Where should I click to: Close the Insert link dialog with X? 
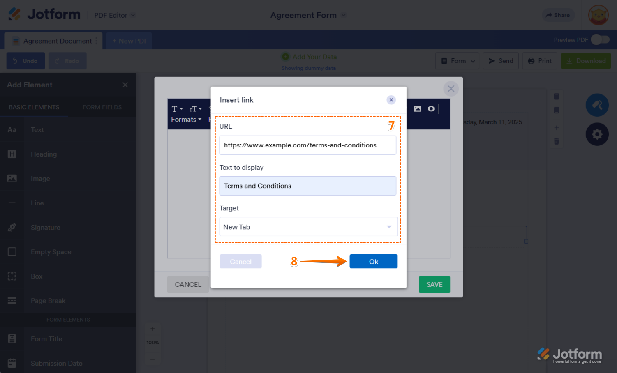[x=391, y=100]
